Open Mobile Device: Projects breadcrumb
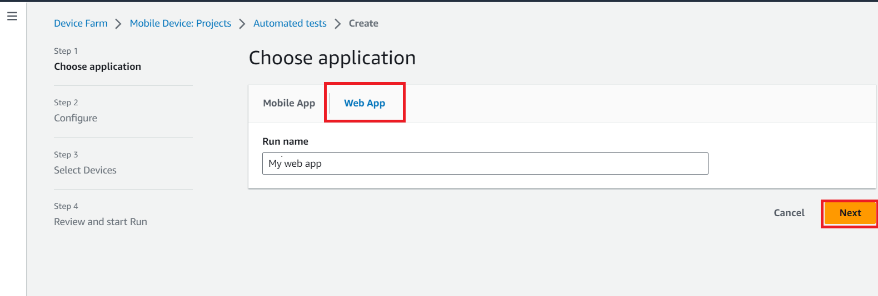The image size is (878, 296). pos(180,23)
